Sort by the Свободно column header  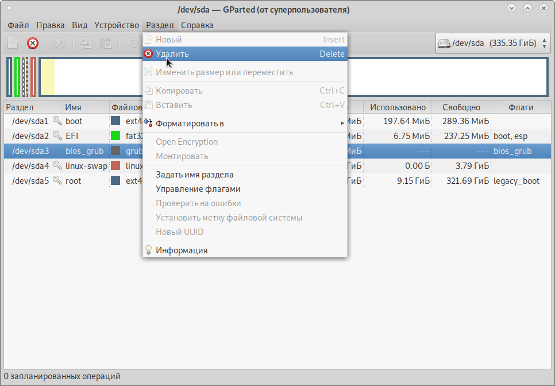461,107
